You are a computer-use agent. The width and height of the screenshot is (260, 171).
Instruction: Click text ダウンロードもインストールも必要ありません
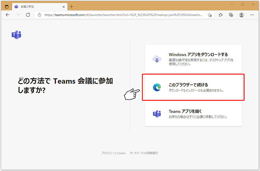click(196, 90)
